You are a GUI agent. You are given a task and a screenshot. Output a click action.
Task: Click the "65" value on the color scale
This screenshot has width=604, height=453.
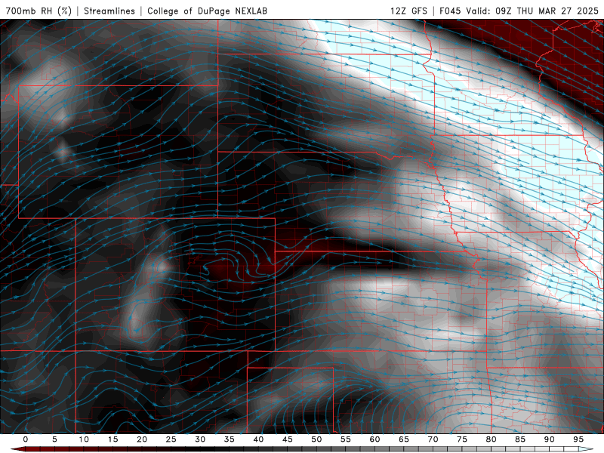[x=404, y=439]
